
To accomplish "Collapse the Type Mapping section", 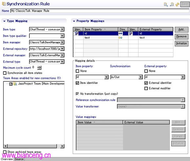I will click(x=4, y=21).
